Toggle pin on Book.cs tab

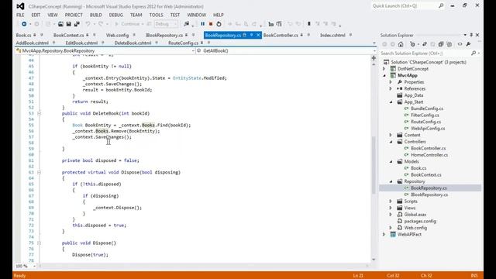coord(41,35)
